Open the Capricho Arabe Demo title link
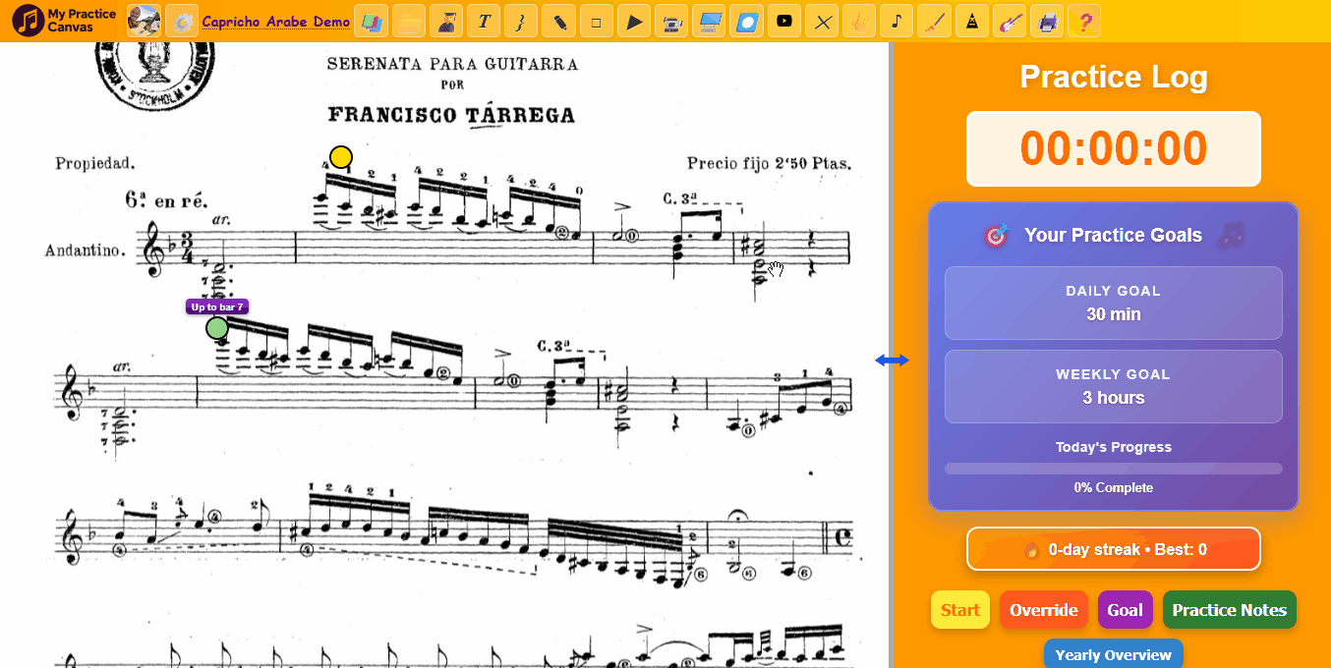Image resolution: width=1331 pixels, height=668 pixels. 276,22
